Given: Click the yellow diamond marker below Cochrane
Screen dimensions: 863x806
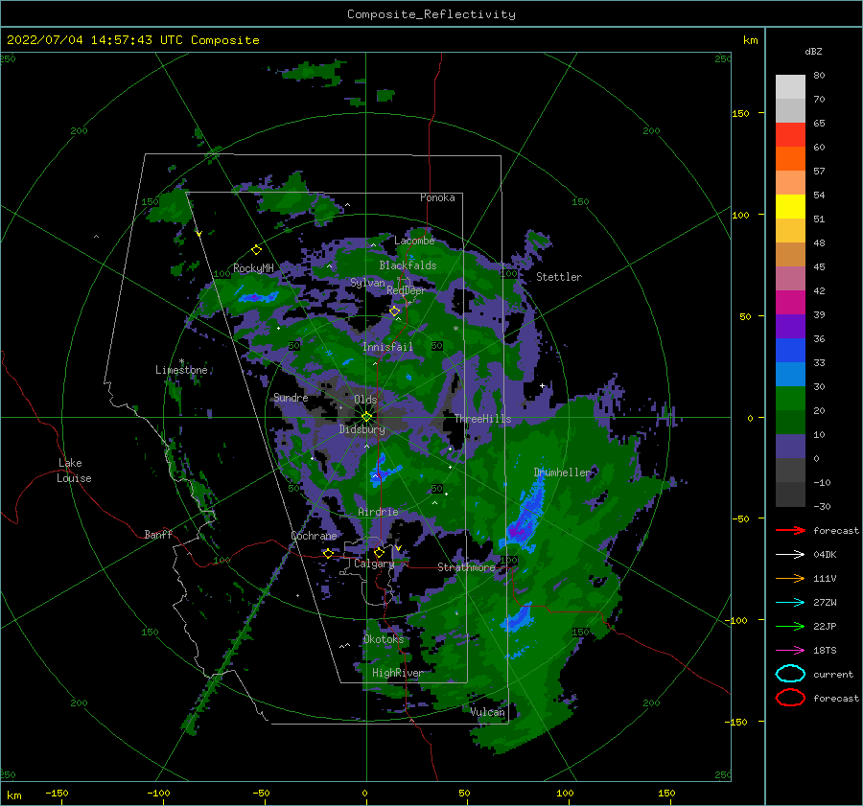Looking at the screenshot, I should click(x=328, y=554).
